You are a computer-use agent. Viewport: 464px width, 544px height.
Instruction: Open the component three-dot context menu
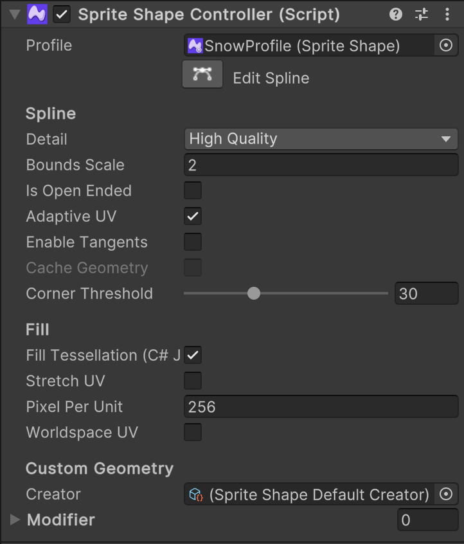(x=447, y=14)
